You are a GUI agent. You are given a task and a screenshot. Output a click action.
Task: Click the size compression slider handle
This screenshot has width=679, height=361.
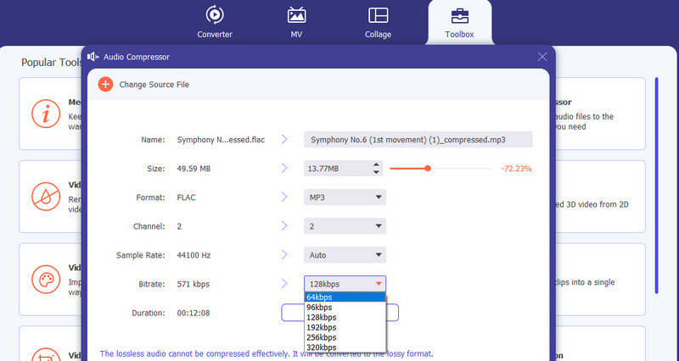click(428, 169)
